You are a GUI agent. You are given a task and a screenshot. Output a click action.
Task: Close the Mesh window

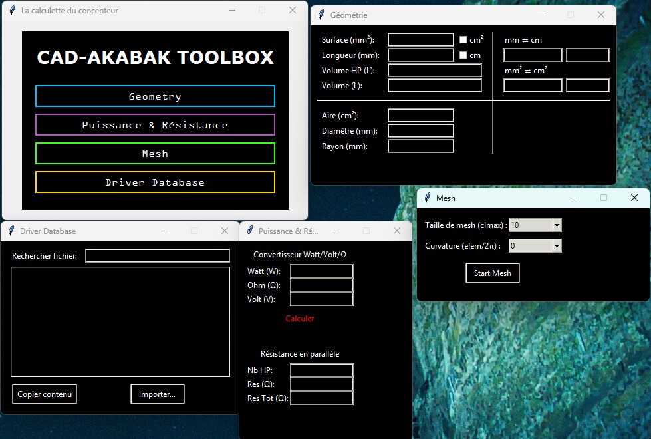(634, 198)
